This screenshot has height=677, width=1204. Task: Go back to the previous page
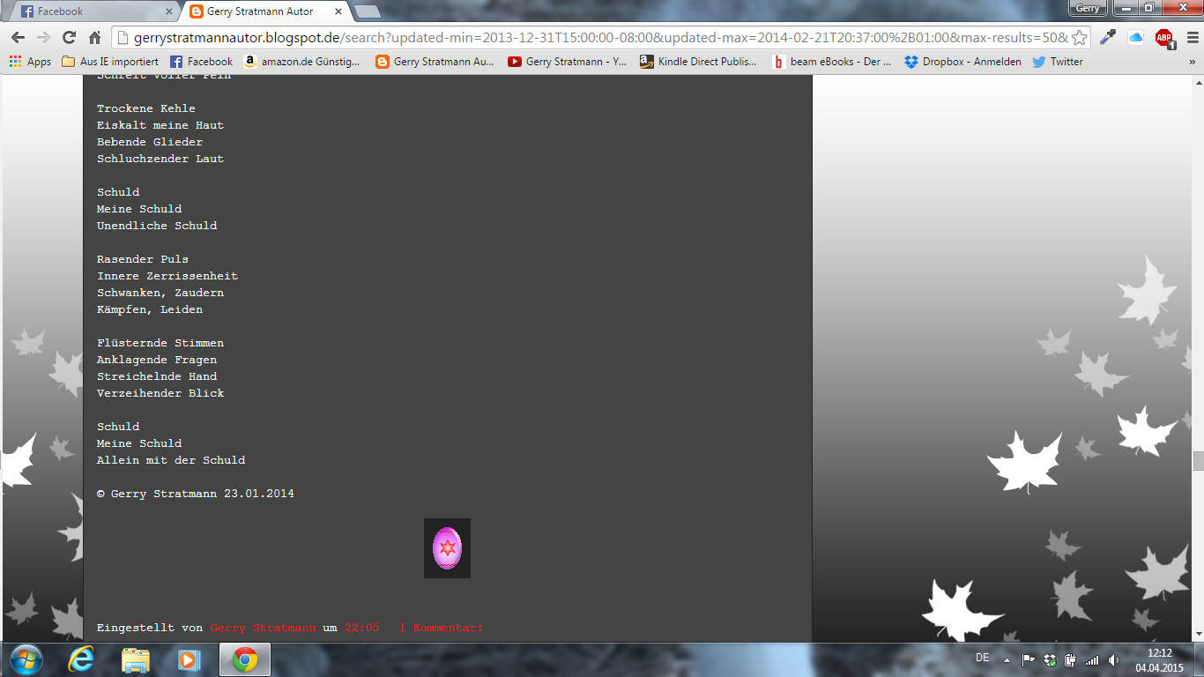pyautogui.click(x=18, y=38)
